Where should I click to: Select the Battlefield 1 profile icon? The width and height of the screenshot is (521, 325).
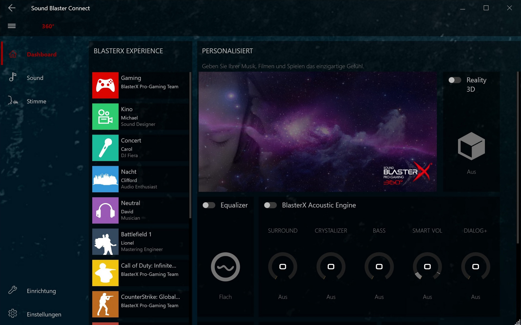(105, 242)
